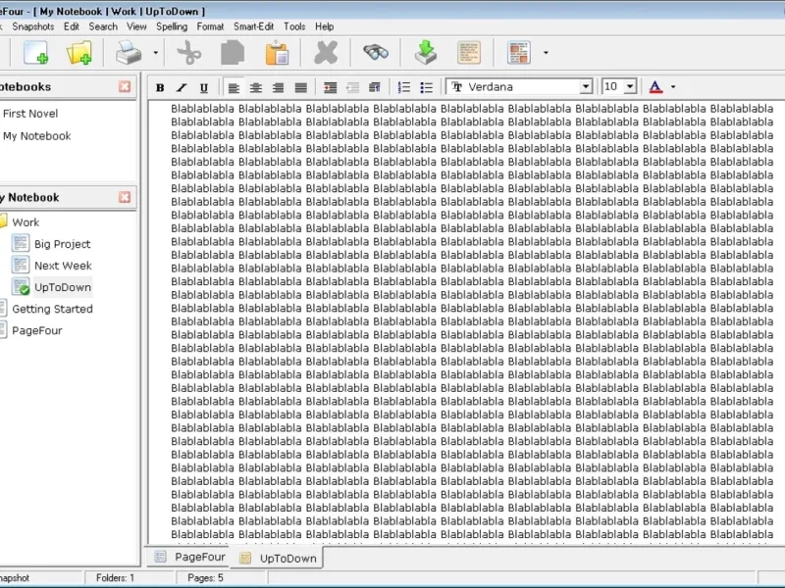The image size is (785, 588).
Task: Open the Snapshots menu
Action: point(33,26)
